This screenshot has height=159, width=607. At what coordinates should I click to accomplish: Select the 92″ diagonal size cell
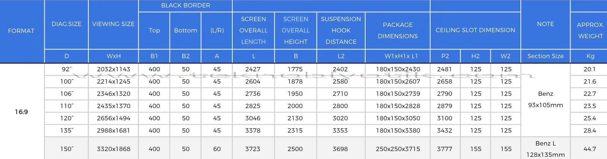click(x=66, y=69)
